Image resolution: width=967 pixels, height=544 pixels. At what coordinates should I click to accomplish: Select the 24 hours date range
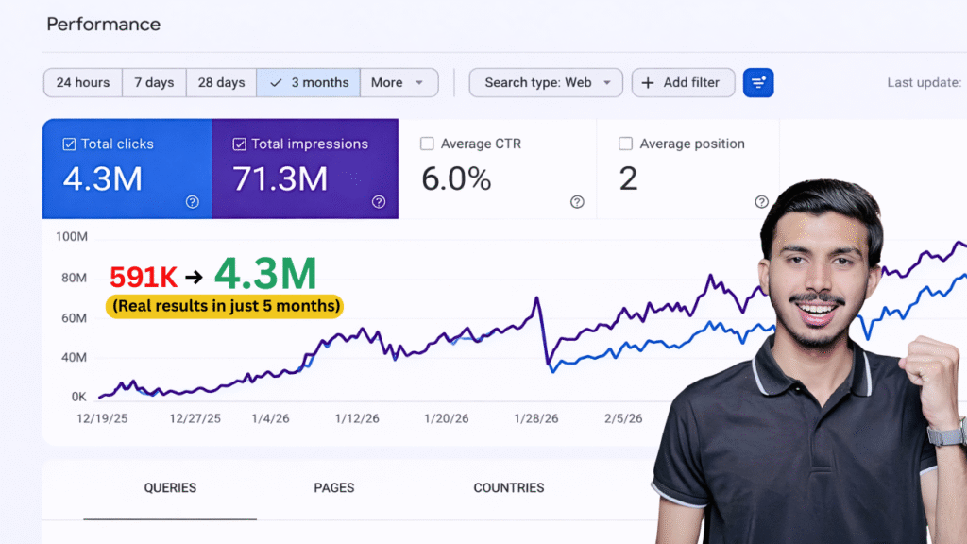[x=82, y=82]
